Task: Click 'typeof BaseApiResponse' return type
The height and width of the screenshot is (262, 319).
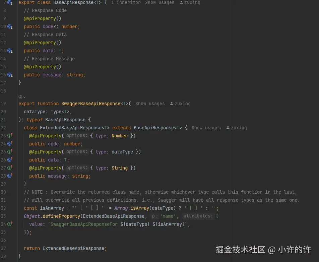Action: point(56,120)
